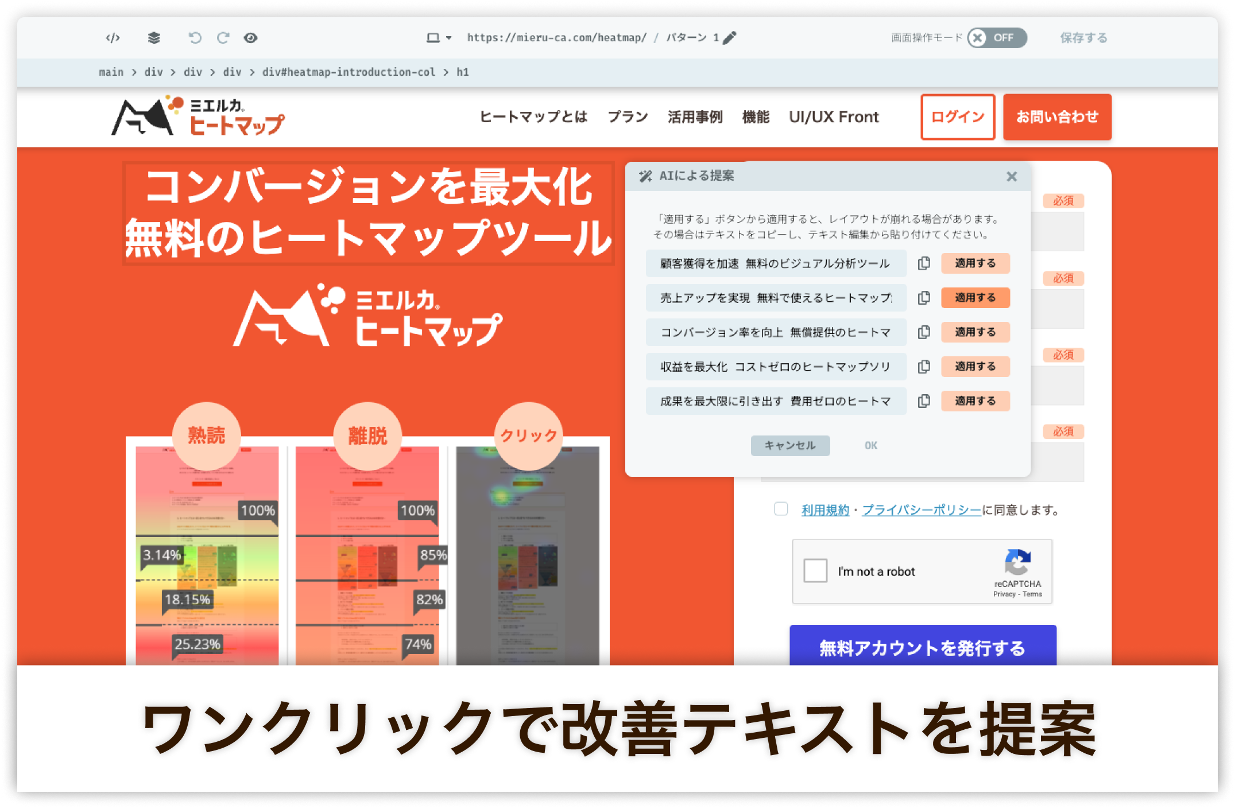
Task: Open the code editor icon
Action: [x=113, y=38]
